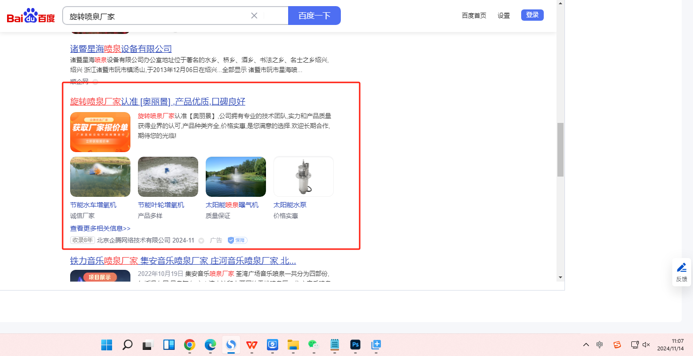The height and width of the screenshot is (356, 693).
Task: Click the 节能叶轮增氧机 product image
Action: 168,177
